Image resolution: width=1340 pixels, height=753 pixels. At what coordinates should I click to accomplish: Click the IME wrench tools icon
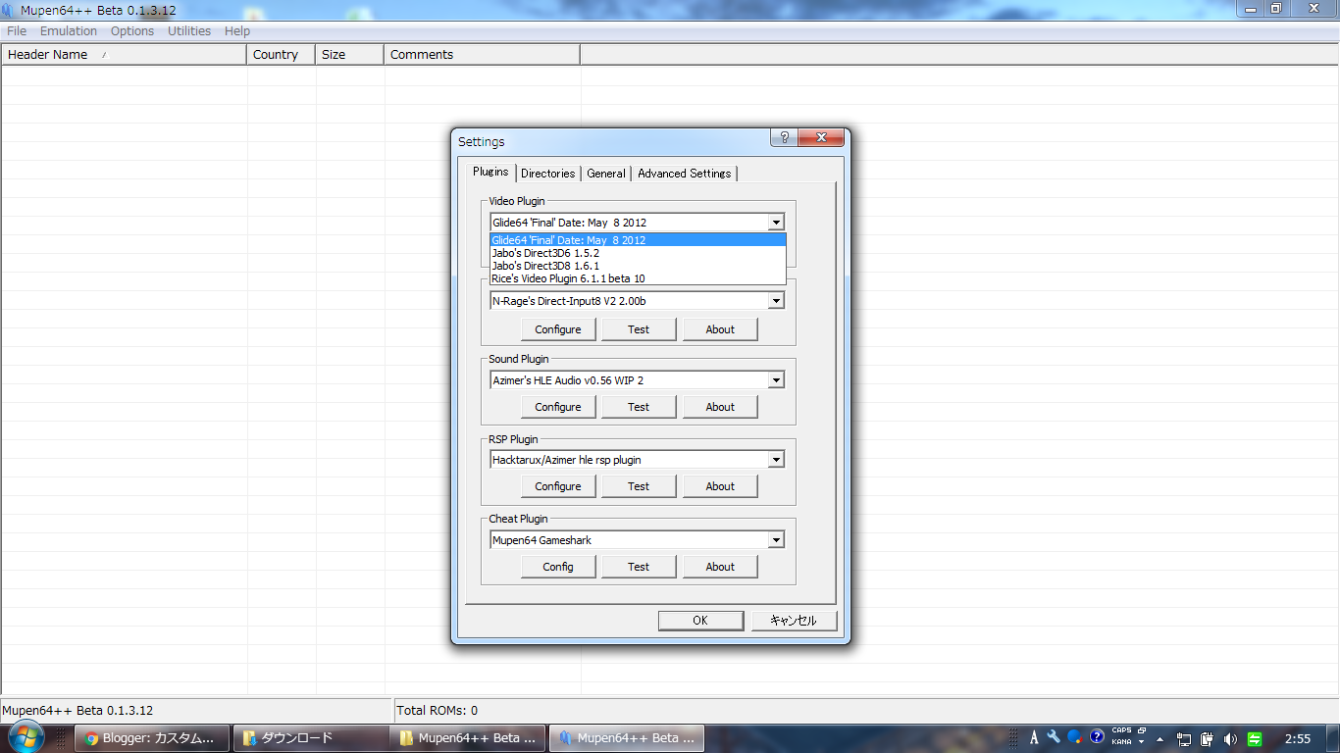click(1055, 737)
